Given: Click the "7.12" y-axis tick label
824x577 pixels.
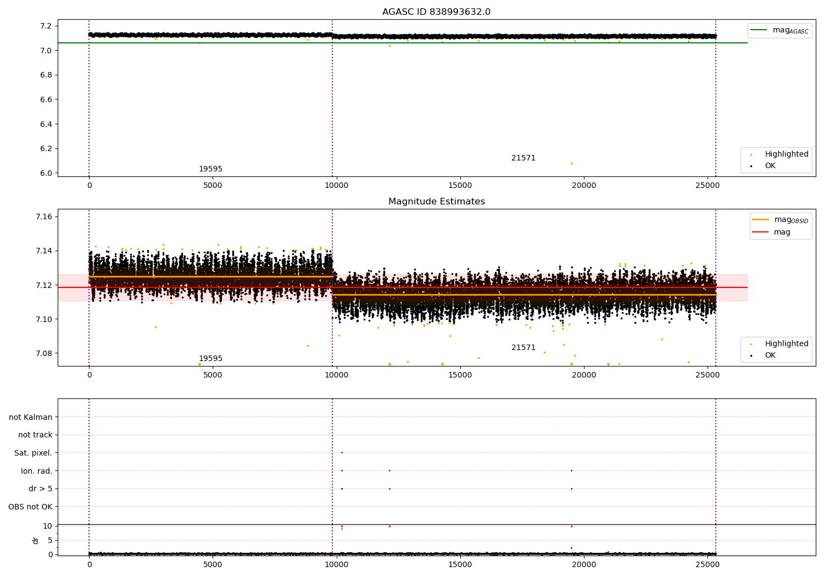Looking at the screenshot, I should pos(44,285).
